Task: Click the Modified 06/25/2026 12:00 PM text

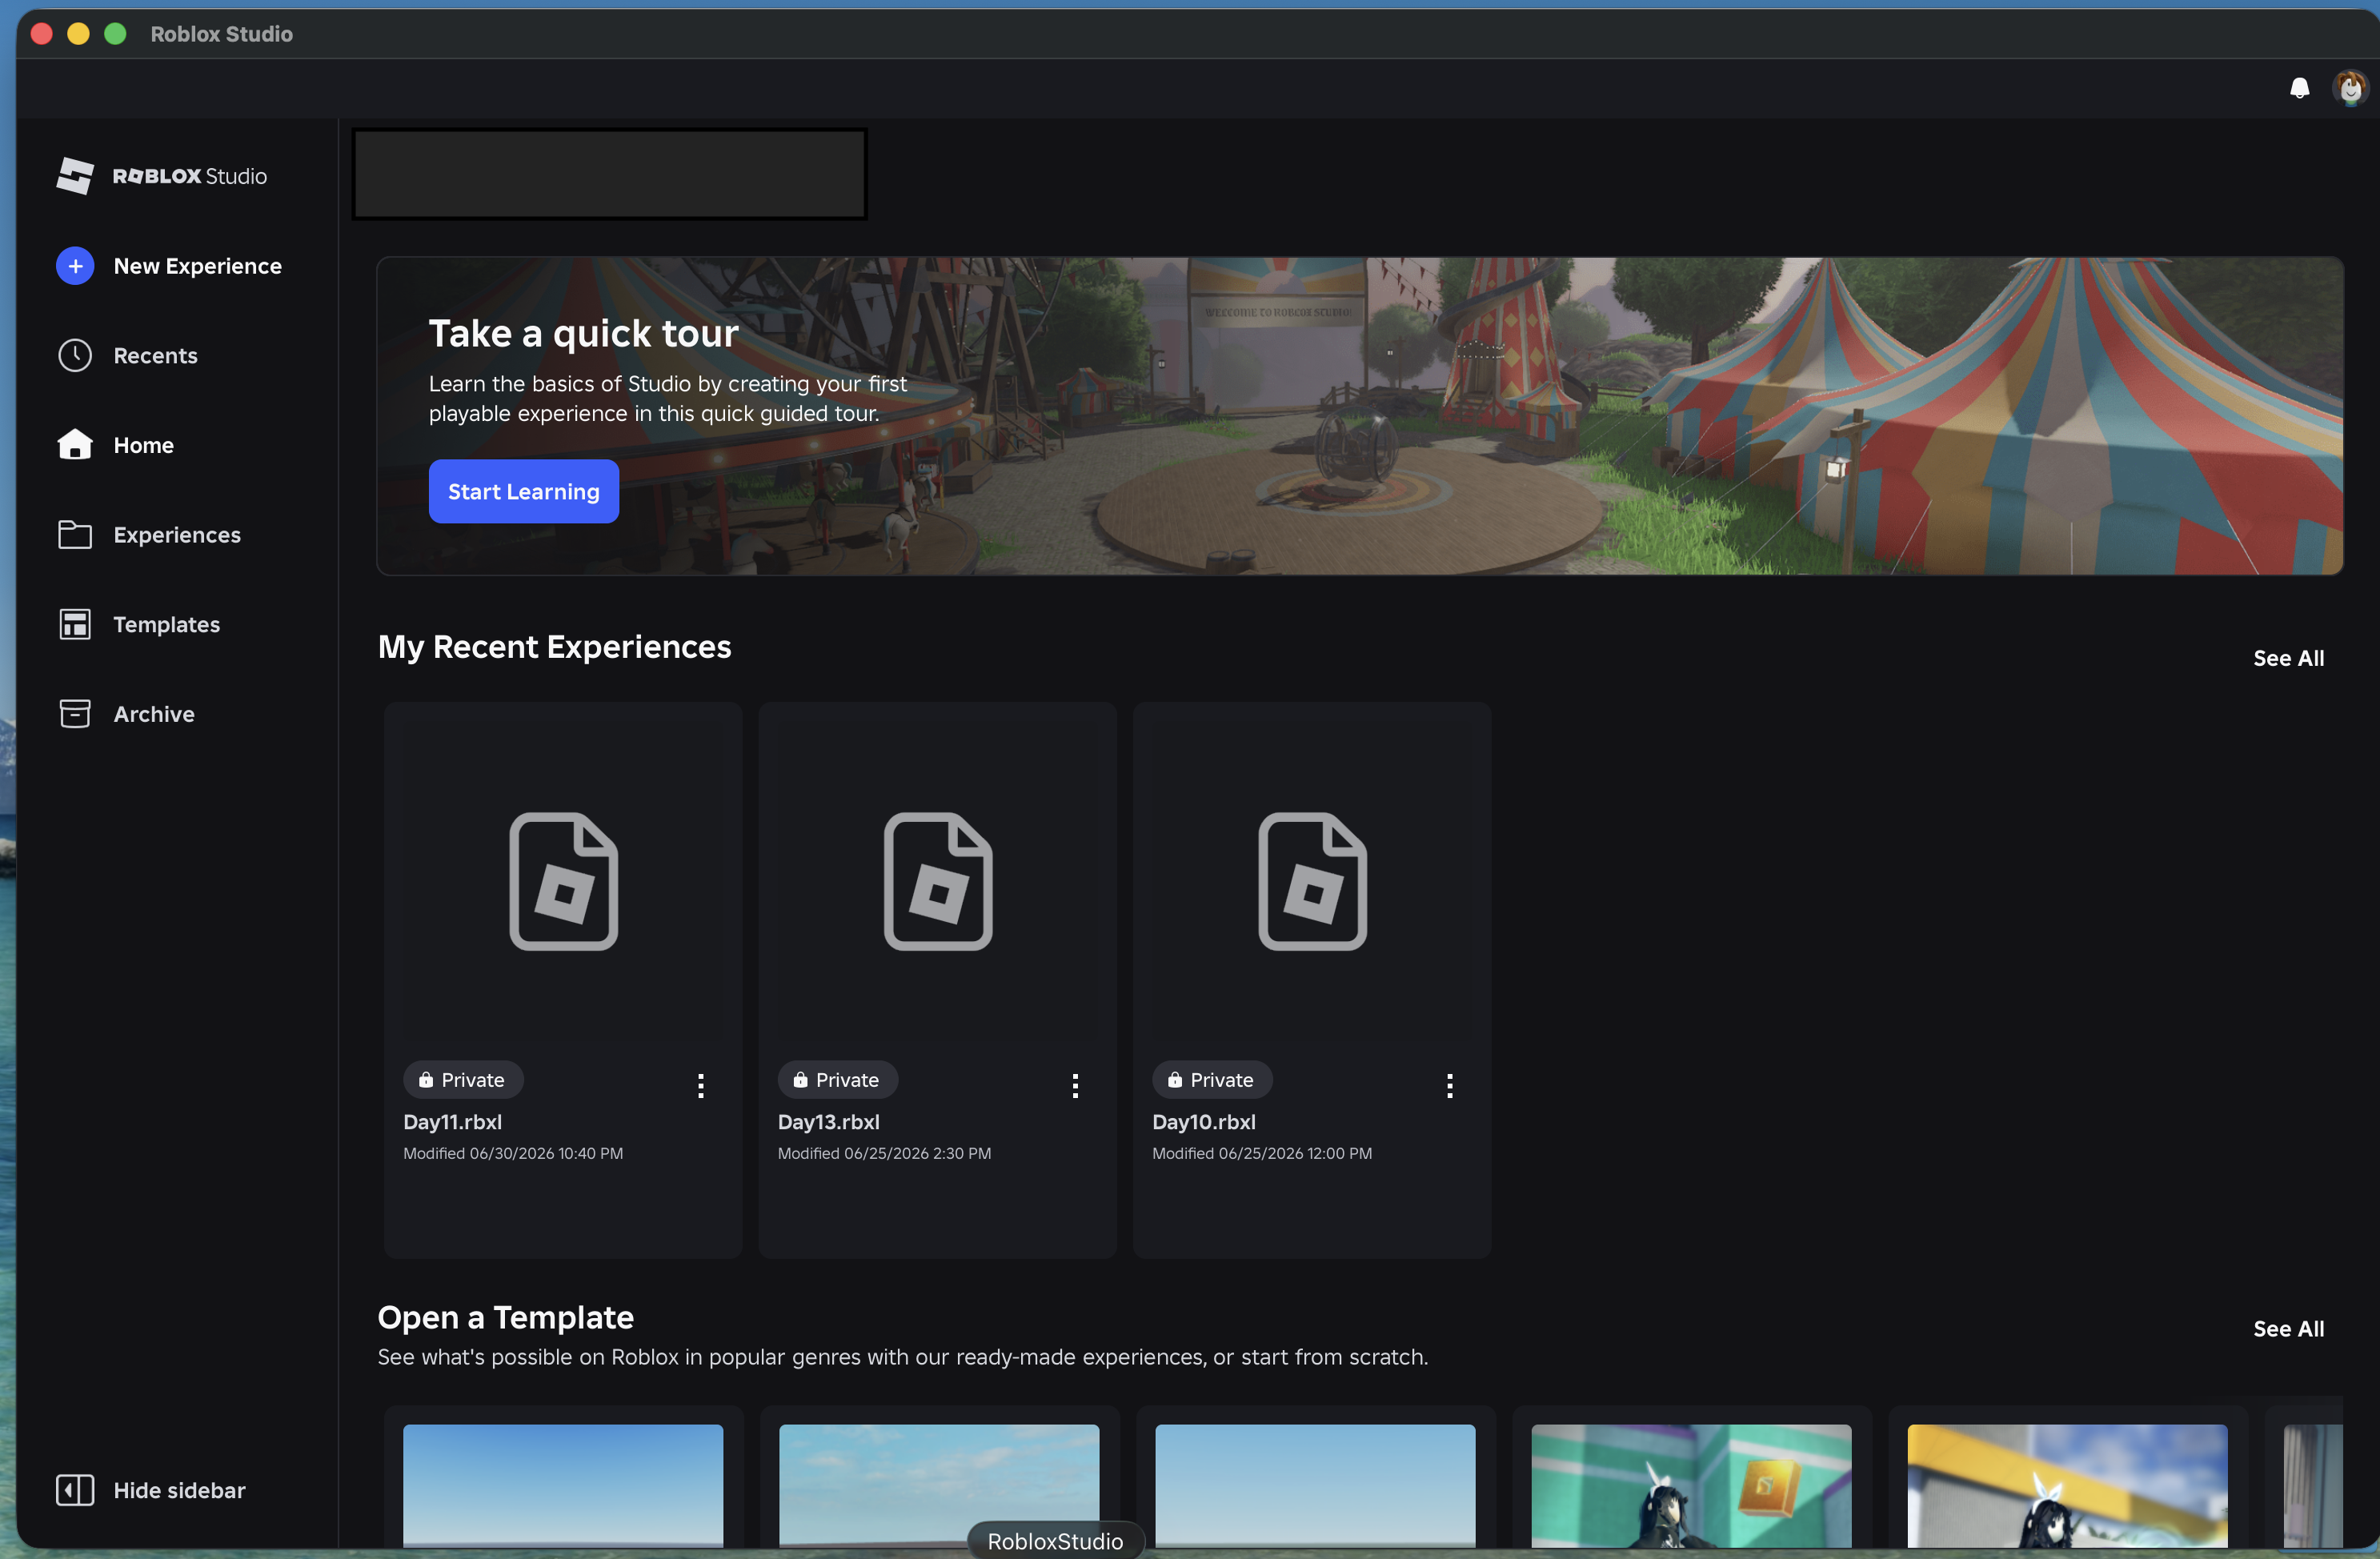Action: (1262, 1153)
